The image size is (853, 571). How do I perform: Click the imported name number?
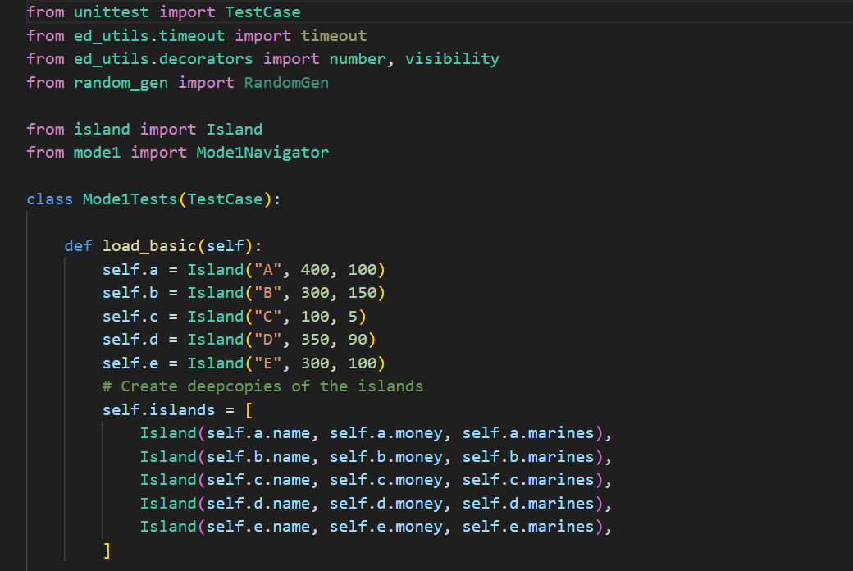(x=358, y=59)
